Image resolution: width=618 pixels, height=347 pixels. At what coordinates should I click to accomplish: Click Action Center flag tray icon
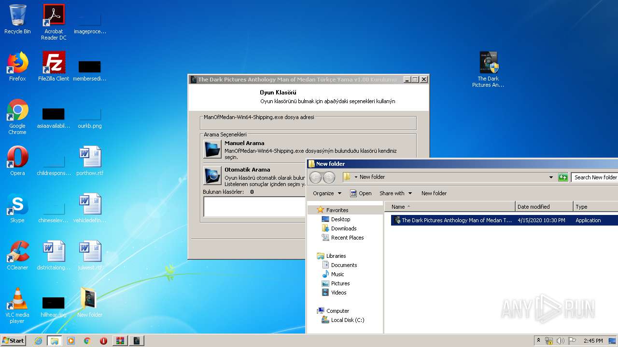572,341
